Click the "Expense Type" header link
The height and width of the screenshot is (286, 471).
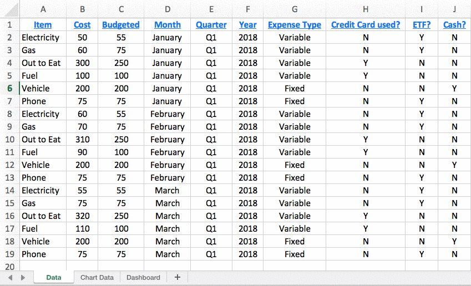pos(295,24)
